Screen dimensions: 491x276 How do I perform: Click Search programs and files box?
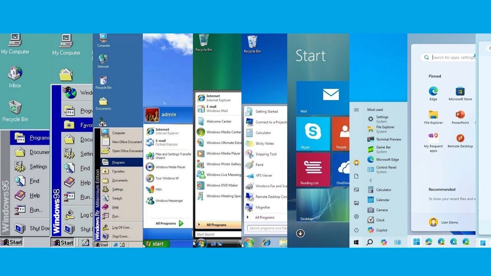tap(267, 228)
